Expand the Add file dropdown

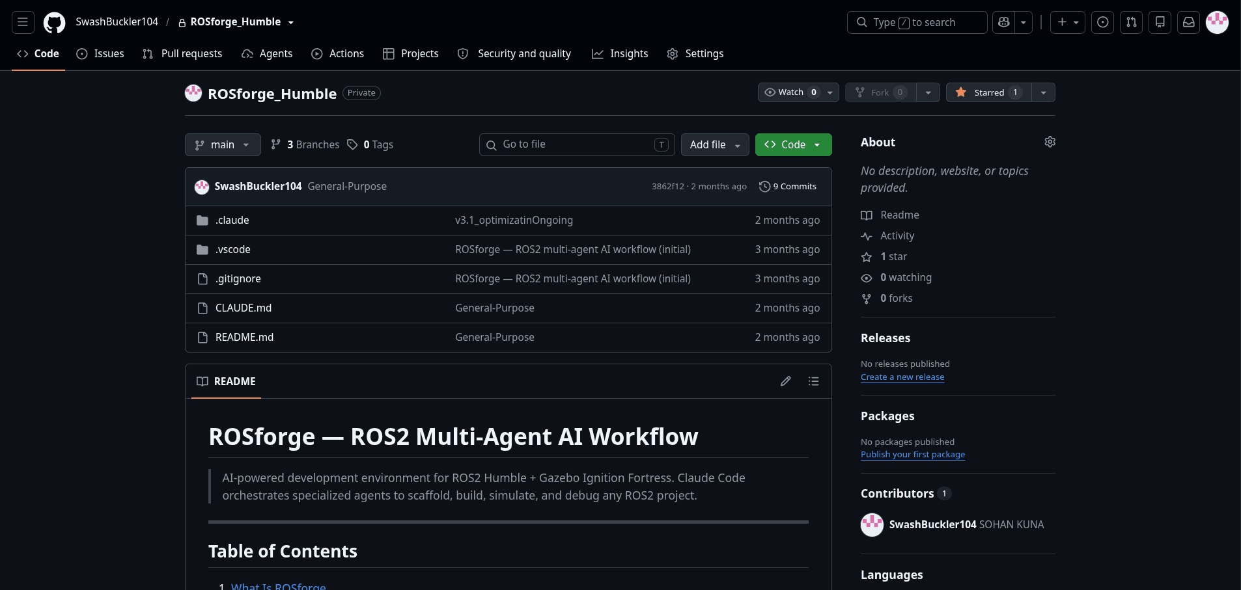[715, 144]
